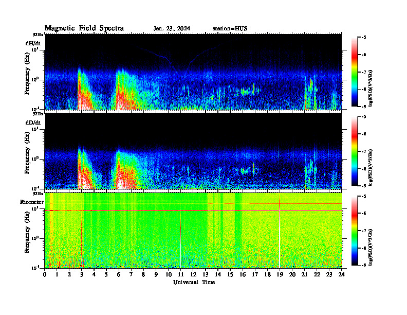This screenshot has width=407, height=315.
Task: Click hour '18' on the time axis
Action: [268, 274]
